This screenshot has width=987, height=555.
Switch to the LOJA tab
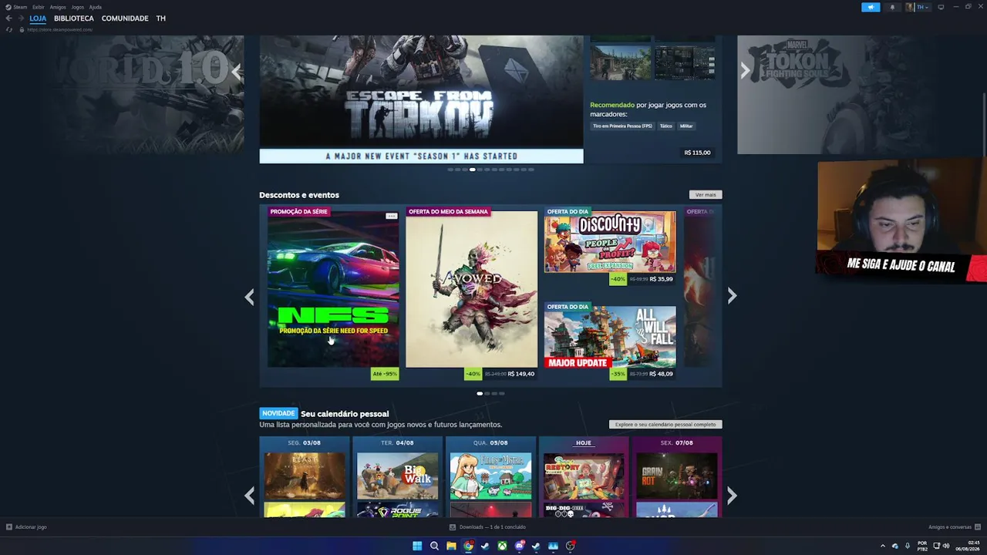[x=38, y=18]
